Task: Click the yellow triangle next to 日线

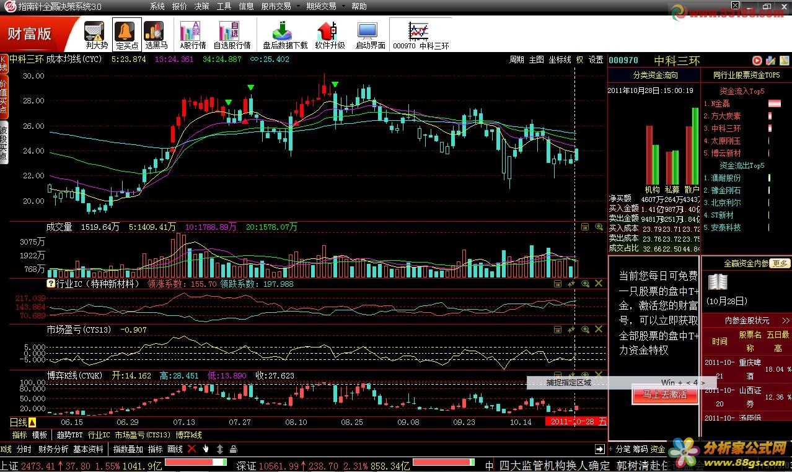Action: click(x=32, y=422)
